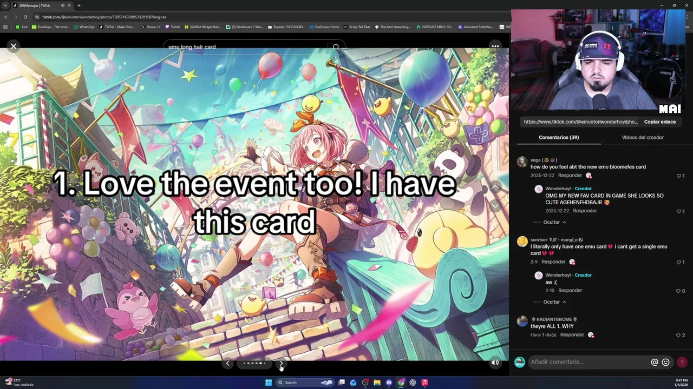Open sunrise's profile avatar

coord(522,242)
